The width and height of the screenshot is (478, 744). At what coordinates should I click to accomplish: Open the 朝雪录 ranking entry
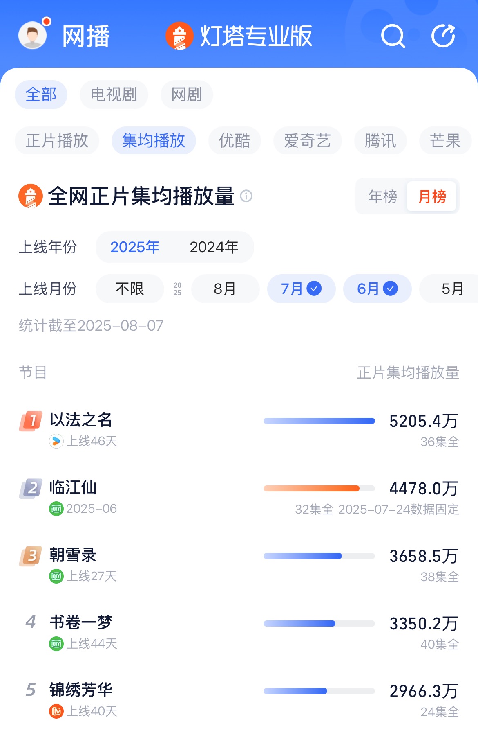73,555
